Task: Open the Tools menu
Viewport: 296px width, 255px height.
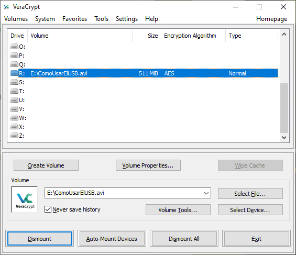Action: click(x=101, y=19)
